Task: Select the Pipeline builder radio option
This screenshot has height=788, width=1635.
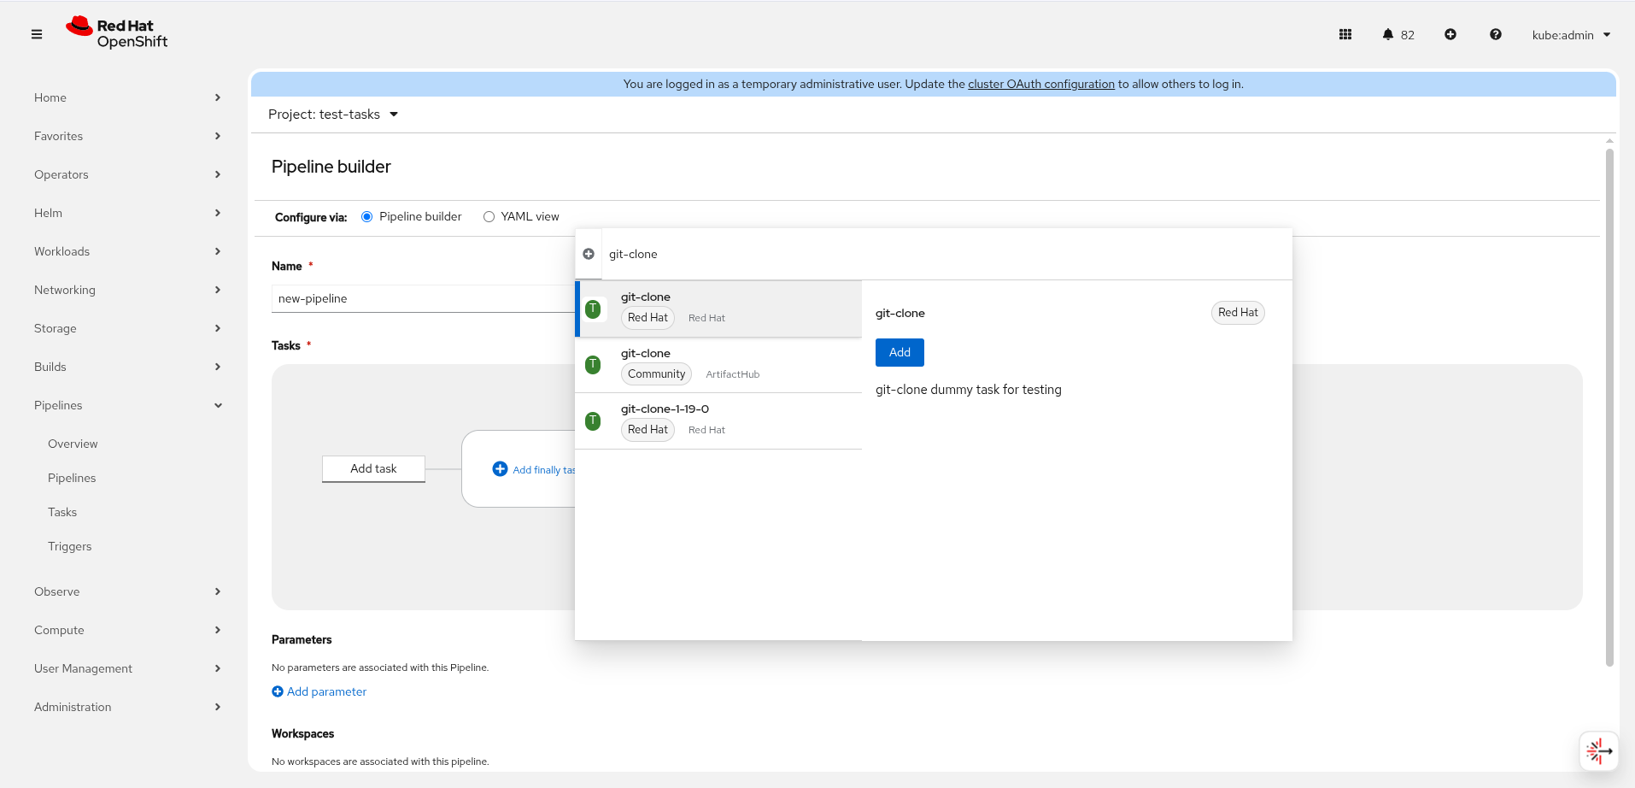Action: click(x=367, y=217)
